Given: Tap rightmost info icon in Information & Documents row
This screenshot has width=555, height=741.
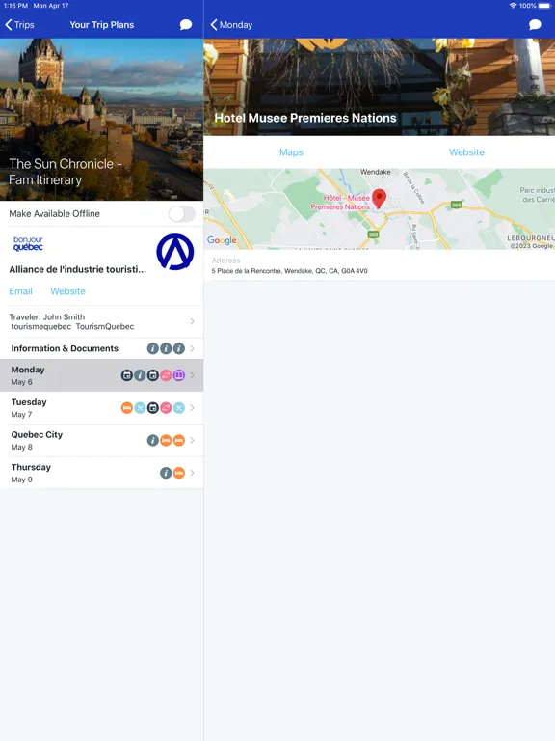Looking at the screenshot, I should coord(179,348).
